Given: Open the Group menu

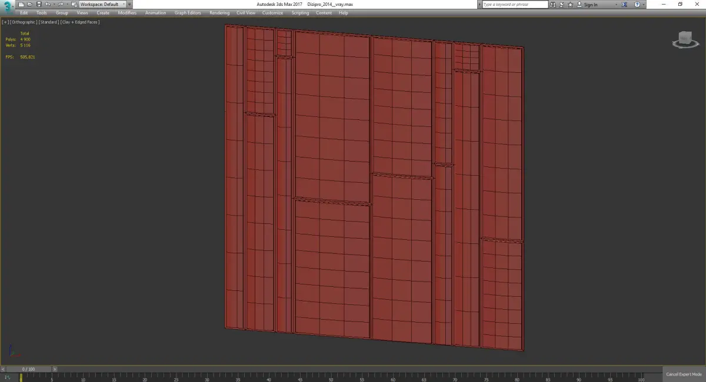Looking at the screenshot, I should pos(62,12).
